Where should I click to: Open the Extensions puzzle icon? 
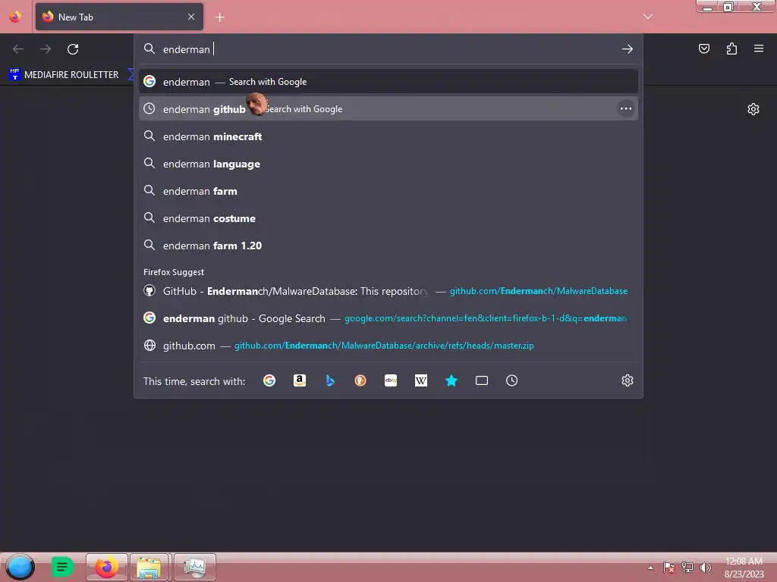pyautogui.click(x=731, y=48)
